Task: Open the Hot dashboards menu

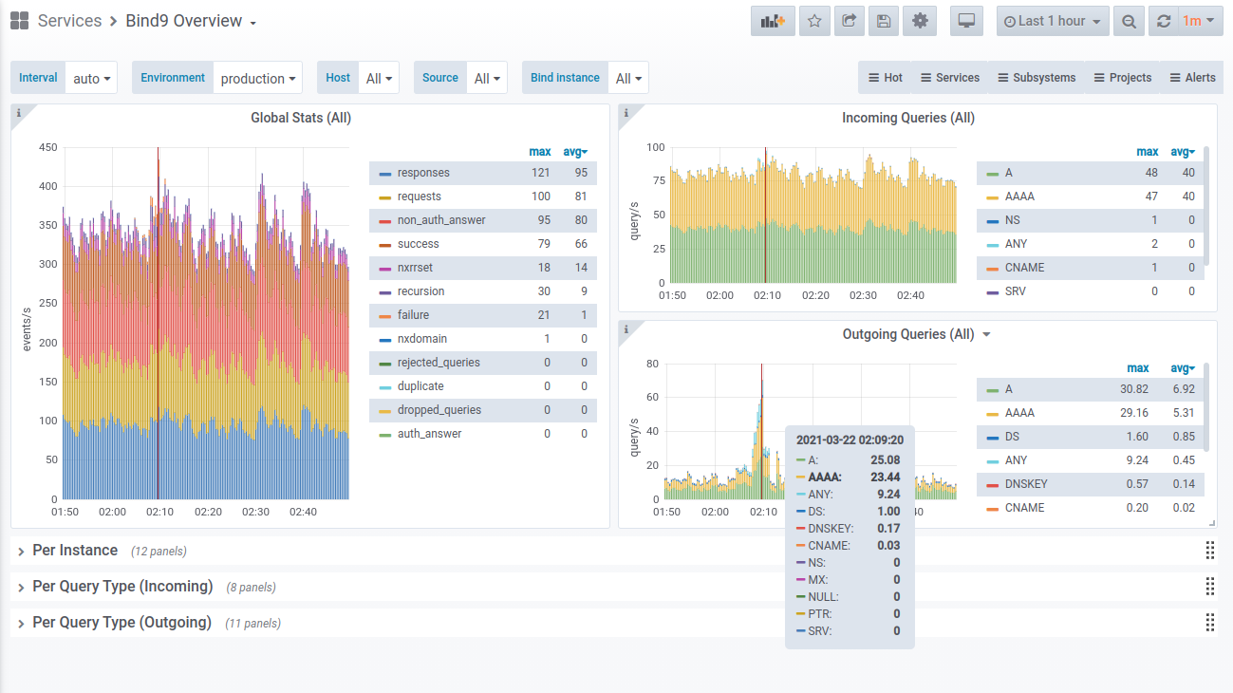Action: pyautogui.click(x=885, y=78)
